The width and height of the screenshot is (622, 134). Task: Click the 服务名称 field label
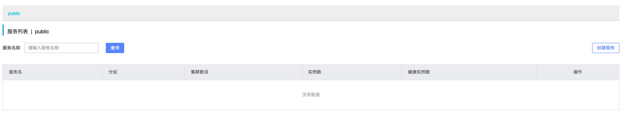11,48
